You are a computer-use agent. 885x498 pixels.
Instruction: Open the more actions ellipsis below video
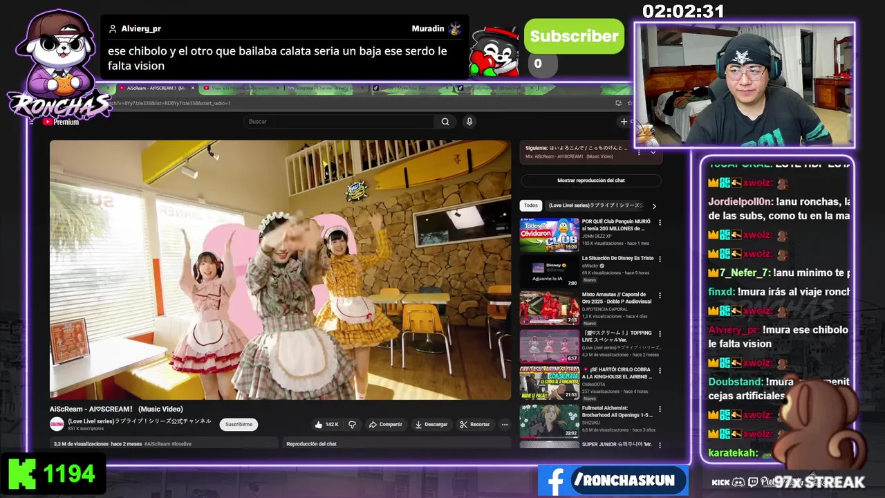(505, 424)
